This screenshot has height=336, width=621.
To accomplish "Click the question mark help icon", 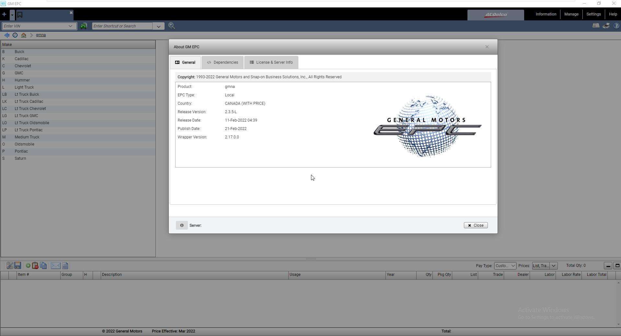I will pos(616,26).
